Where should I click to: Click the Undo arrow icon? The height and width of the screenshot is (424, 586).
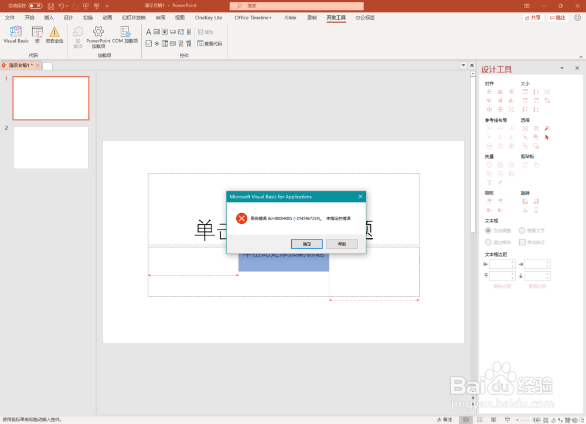[62, 6]
